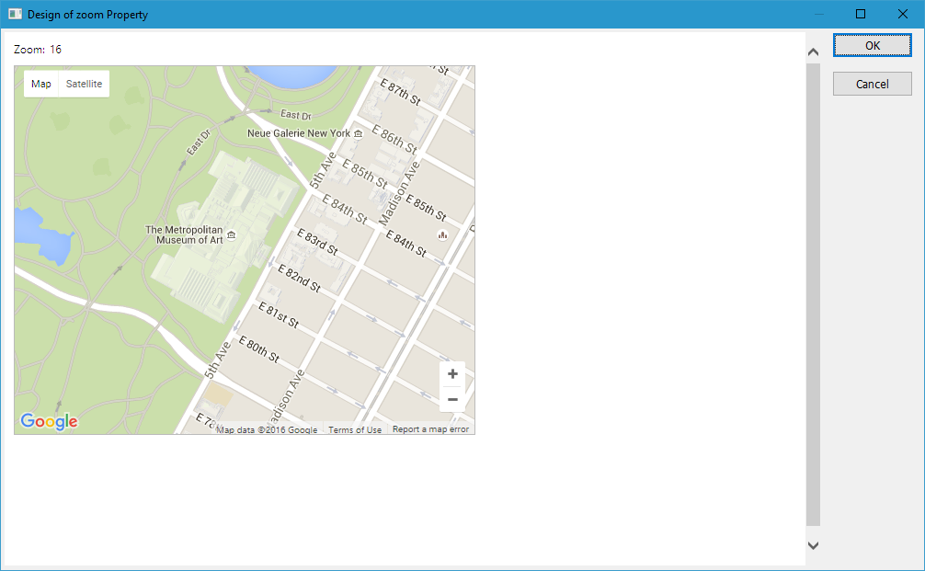Click the Zoom: 16 label

pos(38,50)
